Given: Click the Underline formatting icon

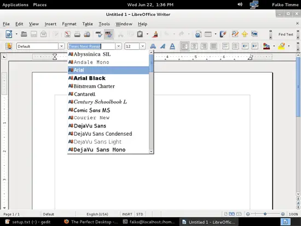Looking at the screenshot, I should (172, 46).
